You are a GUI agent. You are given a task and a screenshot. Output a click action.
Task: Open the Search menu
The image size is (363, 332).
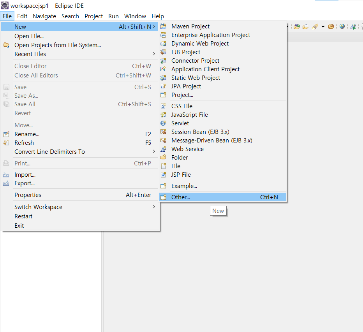click(70, 16)
